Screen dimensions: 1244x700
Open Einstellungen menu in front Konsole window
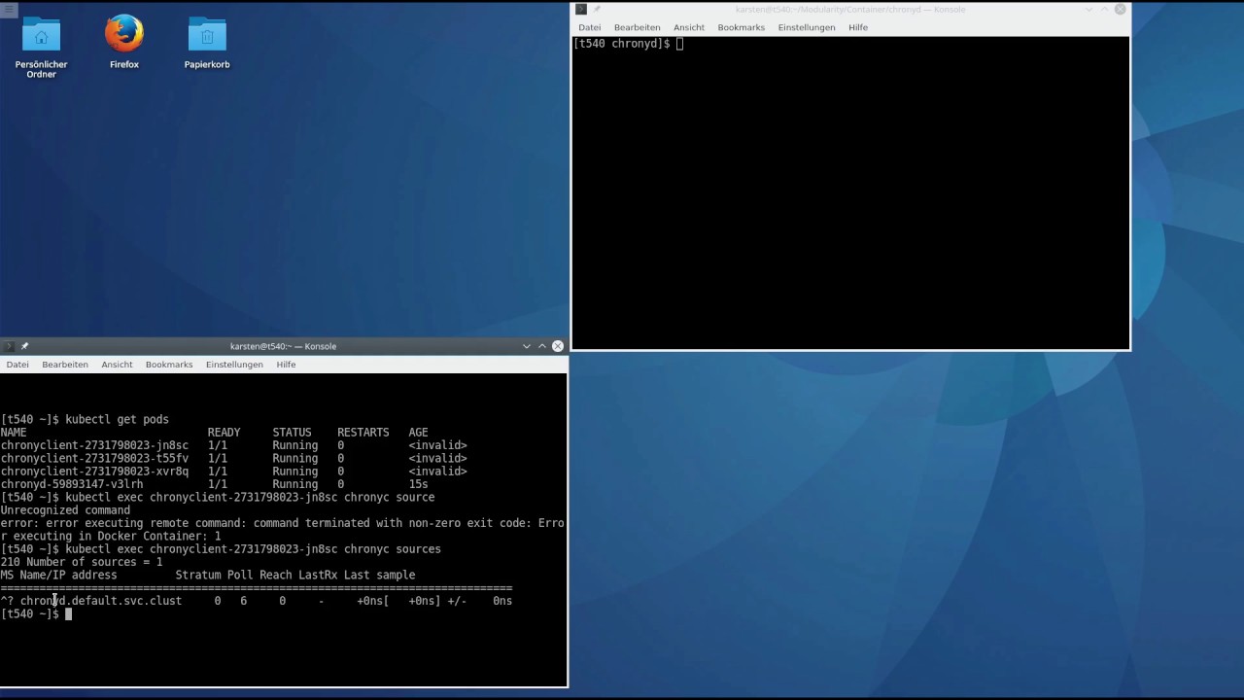pyautogui.click(x=234, y=365)
